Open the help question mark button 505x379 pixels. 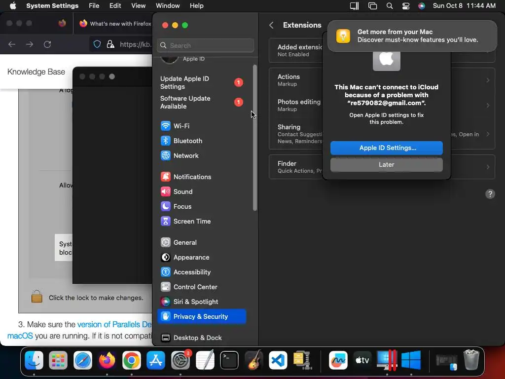point(490,194)
